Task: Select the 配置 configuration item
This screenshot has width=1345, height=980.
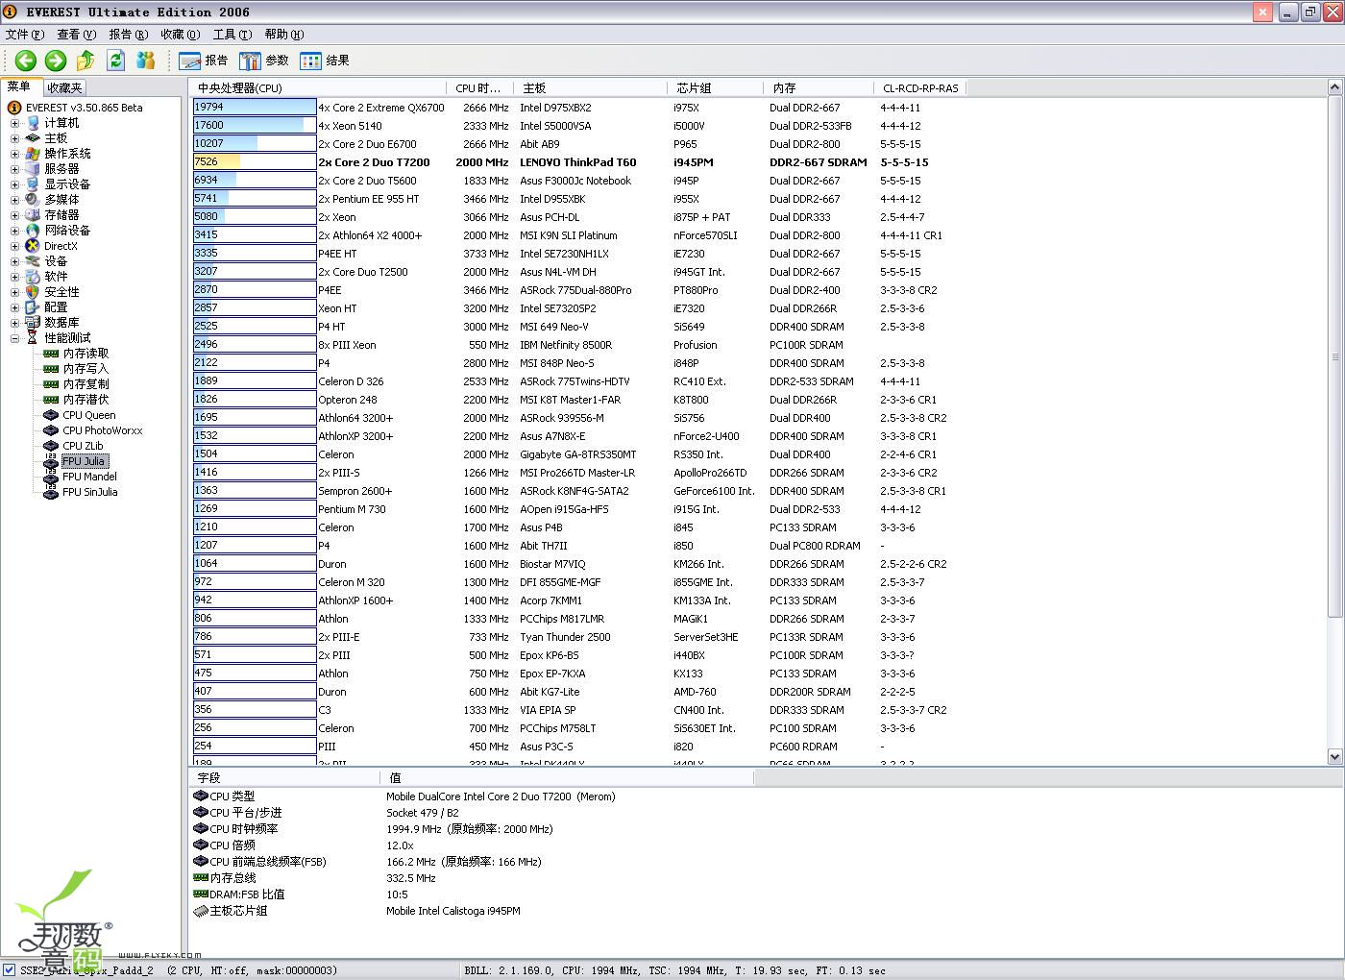Action: 56,307
